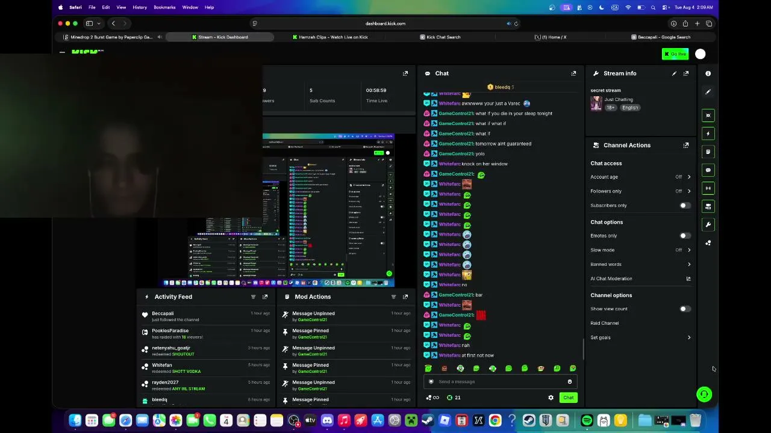This screenshot has height=433, width=771.
Task: Click the English language tag
Action: [630, 108]
